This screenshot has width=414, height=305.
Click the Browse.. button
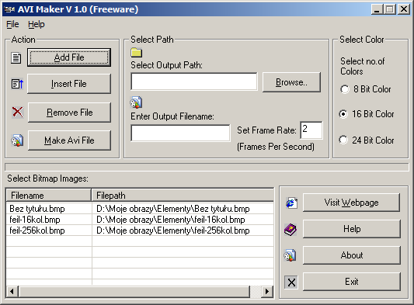coord(291,82)
